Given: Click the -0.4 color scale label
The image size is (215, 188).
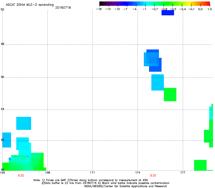Looking at the screenshot, I should point(183,9).
